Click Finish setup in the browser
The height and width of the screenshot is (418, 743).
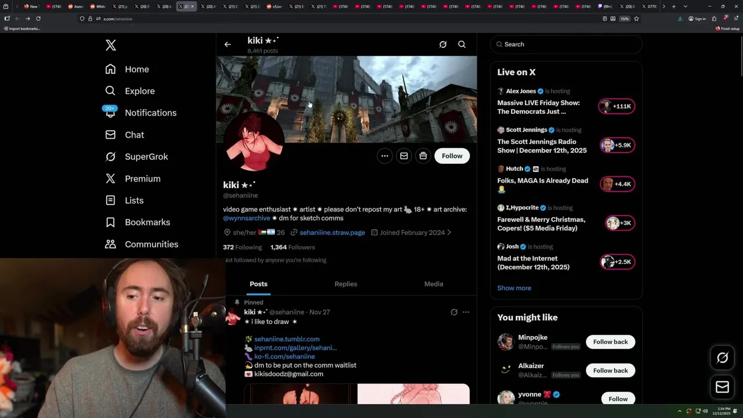pyautogui.click(x=727, y=28)
